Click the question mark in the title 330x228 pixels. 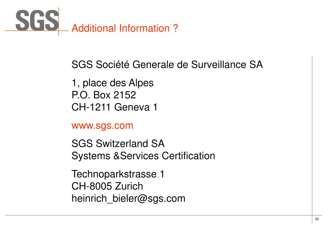[176, 28]
